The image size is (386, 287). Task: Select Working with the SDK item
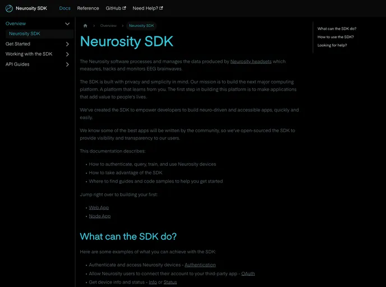point(29,54)
